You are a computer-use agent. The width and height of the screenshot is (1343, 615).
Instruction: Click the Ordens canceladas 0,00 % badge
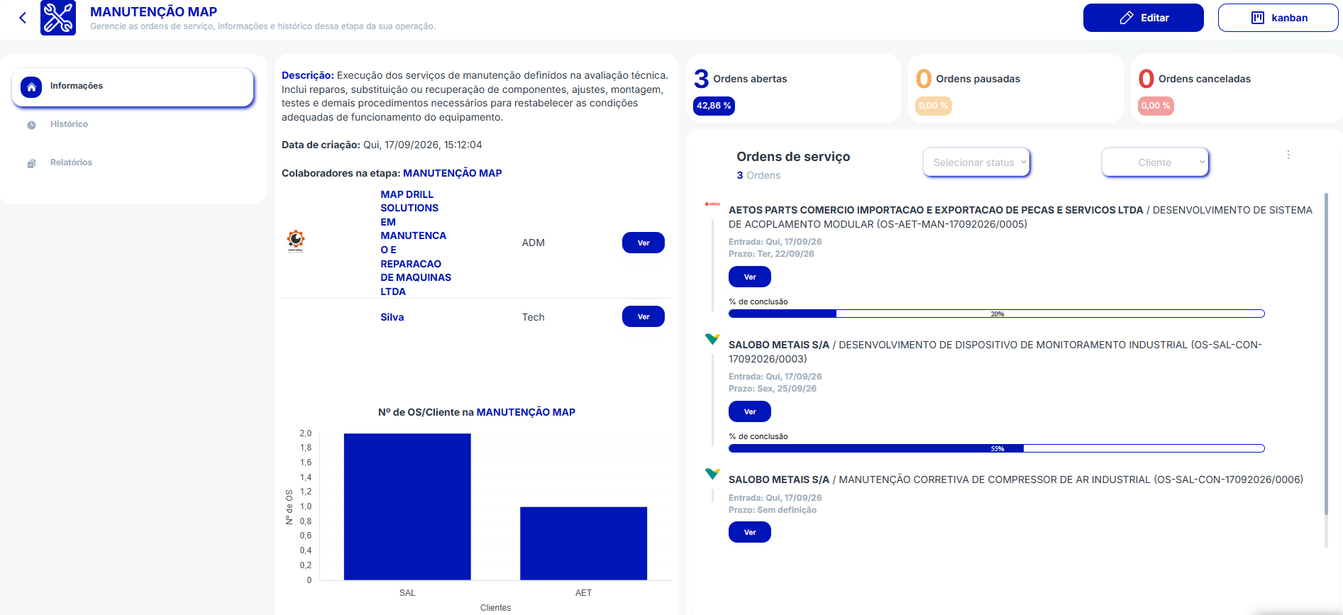[1156, 106]
